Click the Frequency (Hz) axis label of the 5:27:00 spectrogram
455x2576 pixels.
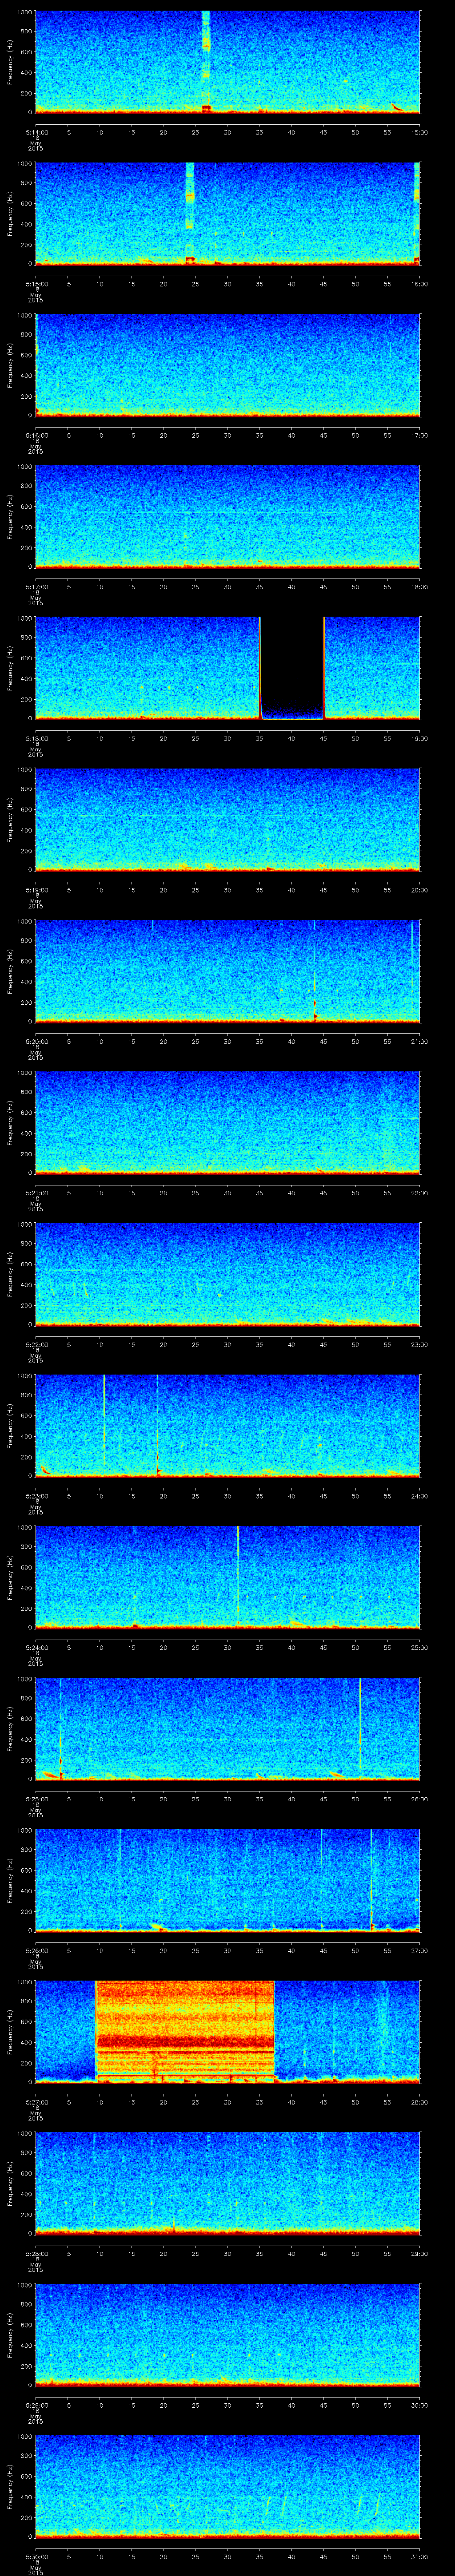[10, 2032]
